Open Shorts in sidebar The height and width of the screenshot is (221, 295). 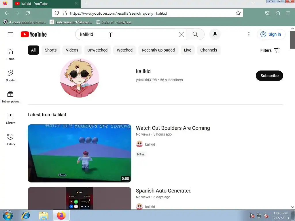[10, 76]
